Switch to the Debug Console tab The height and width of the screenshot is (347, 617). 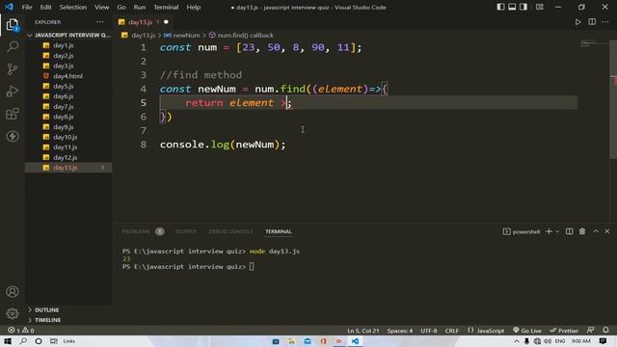[231, 231]
